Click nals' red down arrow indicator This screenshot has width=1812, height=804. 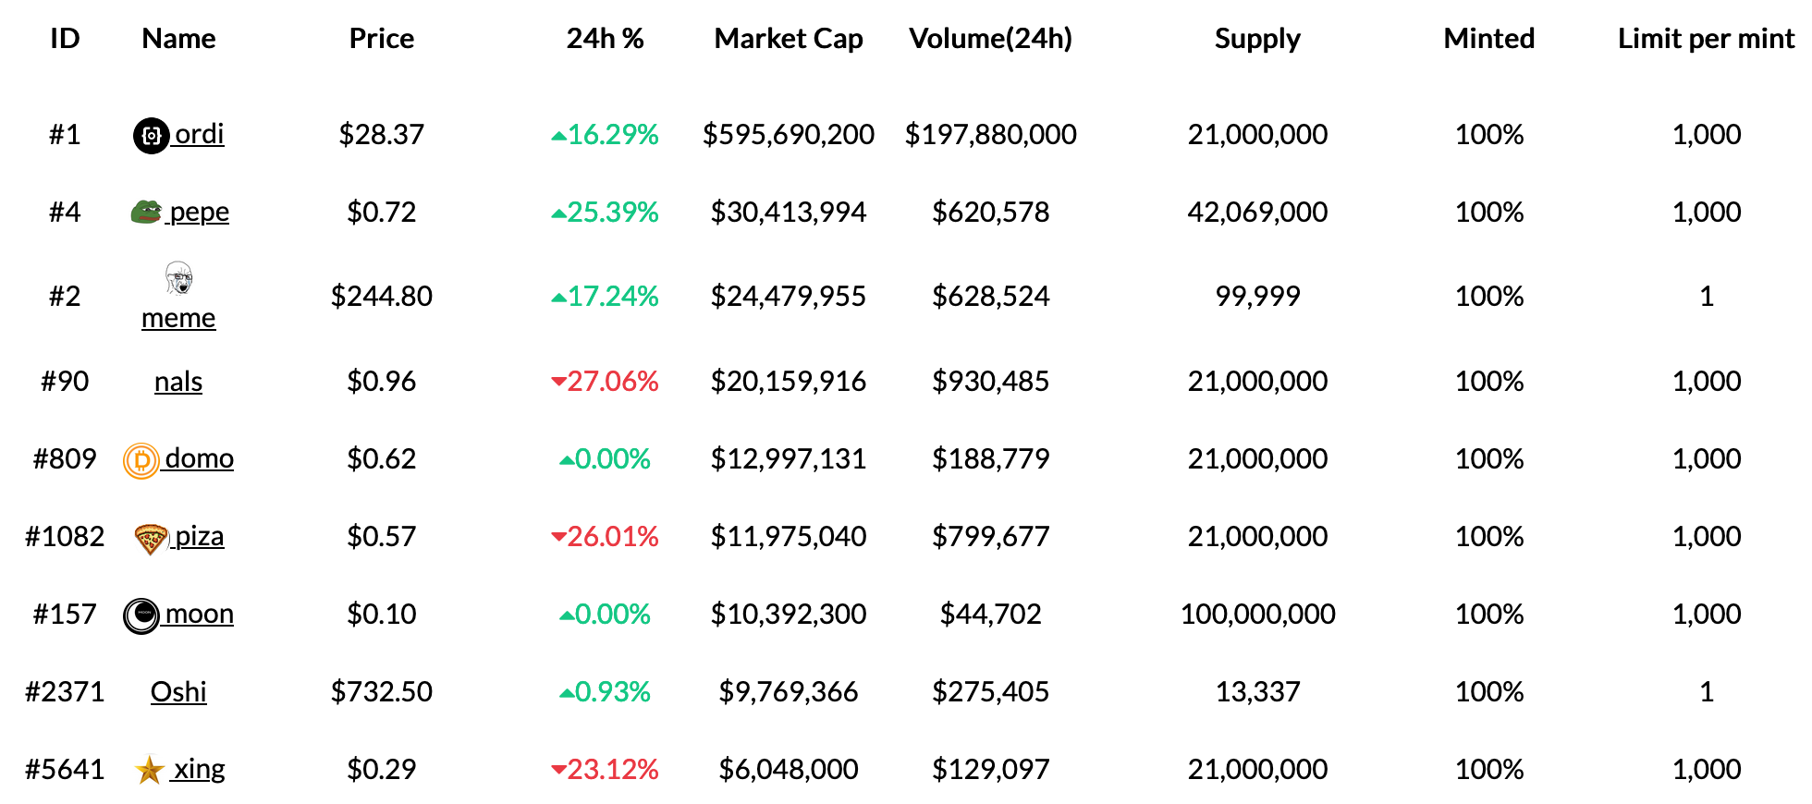(x=558, y=382)
